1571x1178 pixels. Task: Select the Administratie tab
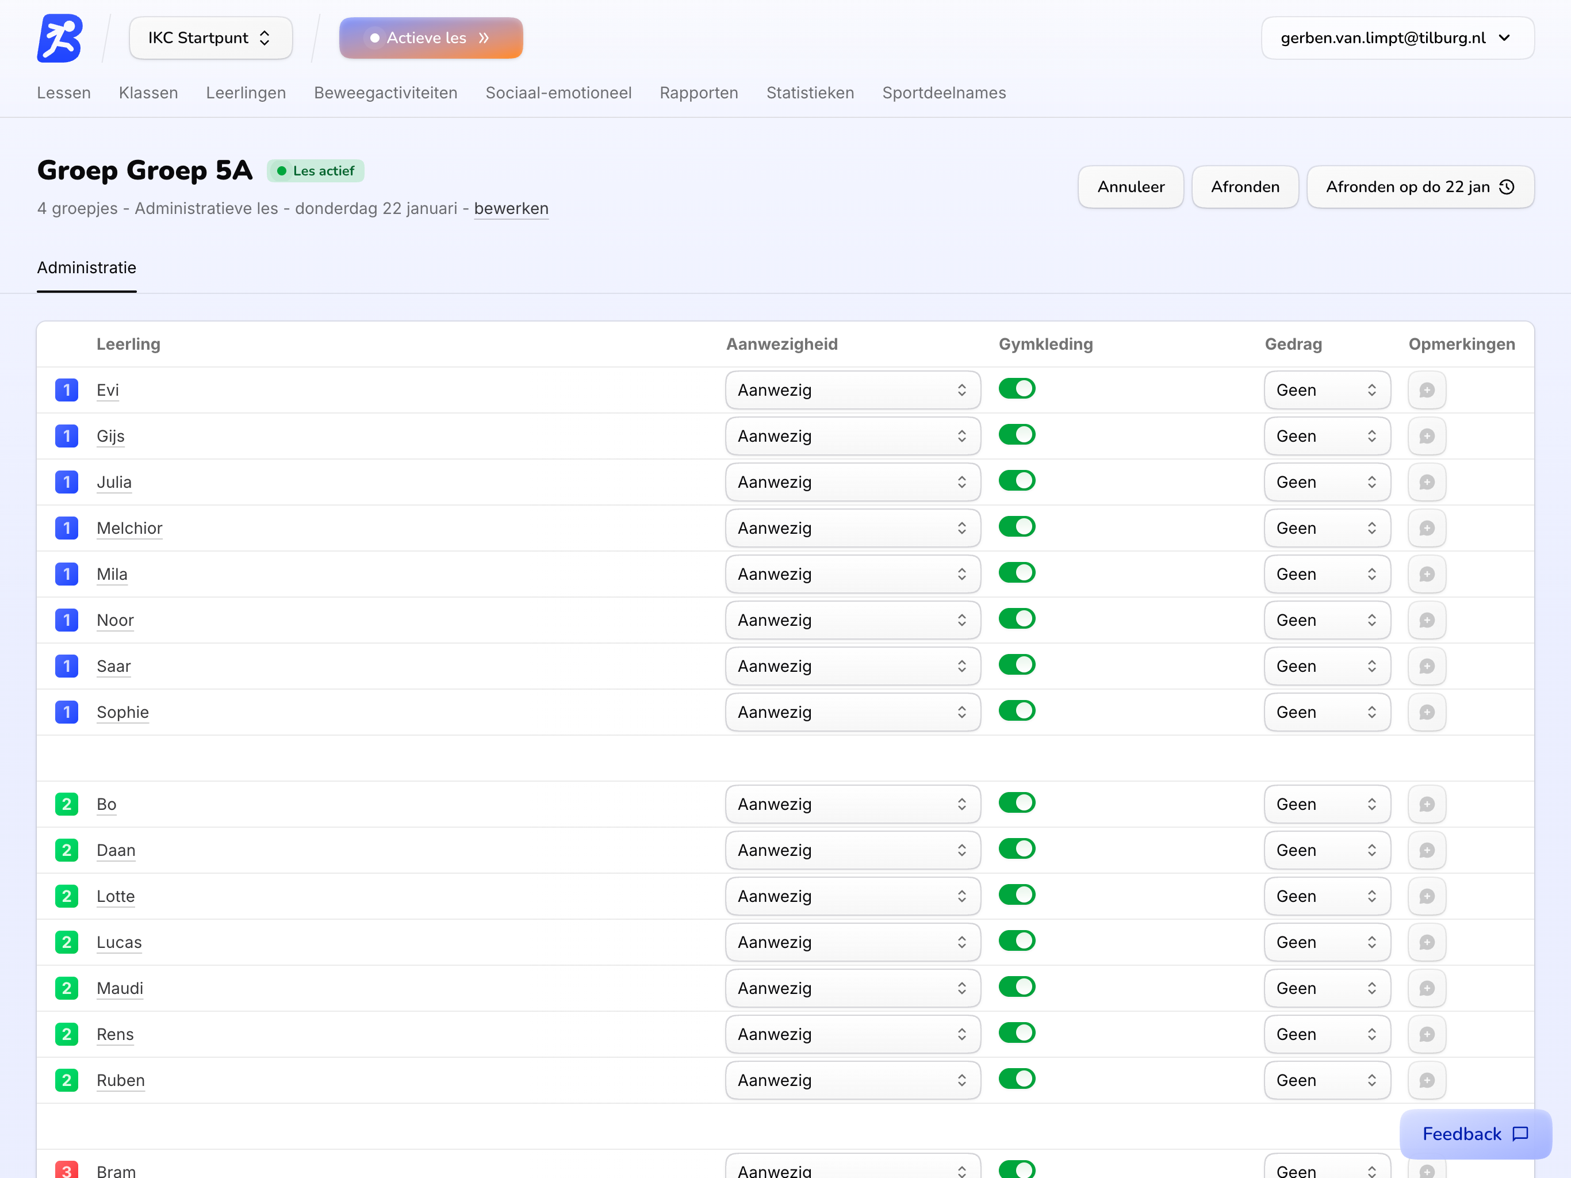pos(87,268)
